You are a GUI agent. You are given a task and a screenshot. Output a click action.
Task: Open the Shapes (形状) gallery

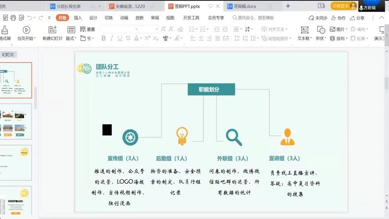click(x=321, y=33)
